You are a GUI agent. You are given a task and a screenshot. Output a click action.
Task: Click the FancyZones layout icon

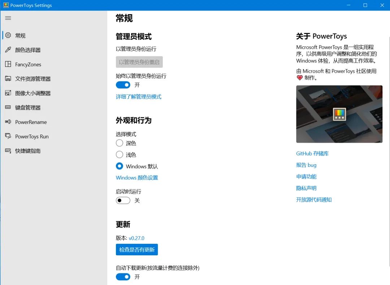[8, 64]
